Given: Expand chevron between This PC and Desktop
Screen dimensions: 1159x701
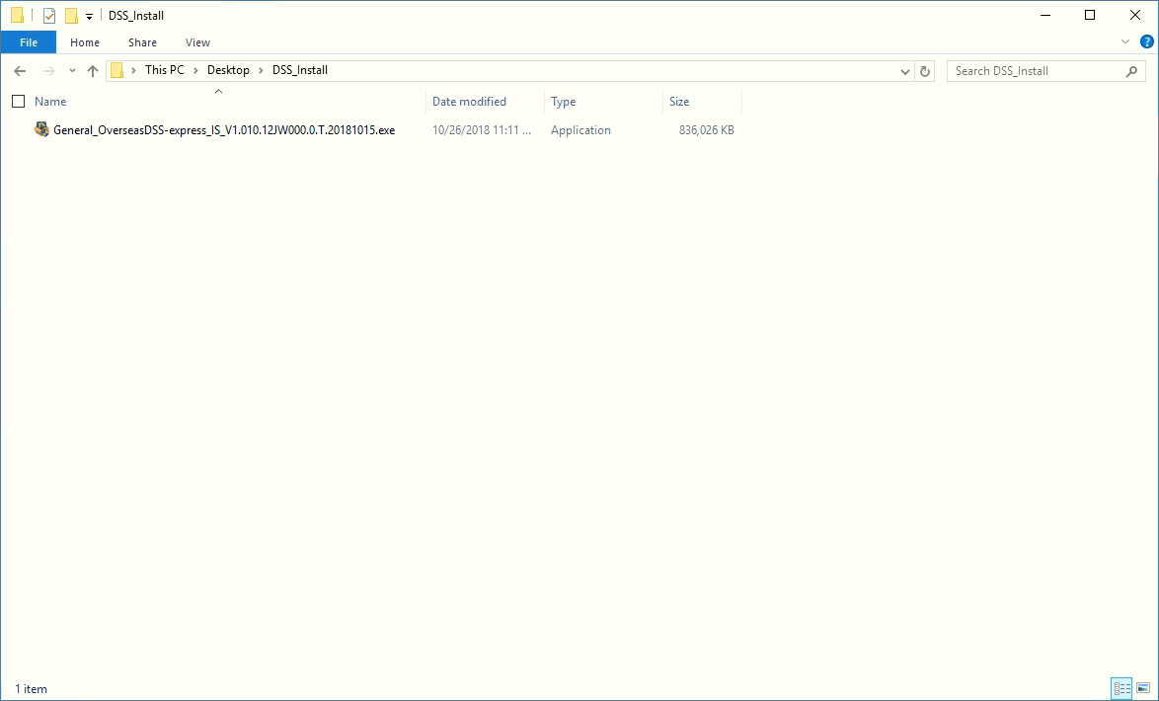Looking at the screenshot, I should (195, 70).
